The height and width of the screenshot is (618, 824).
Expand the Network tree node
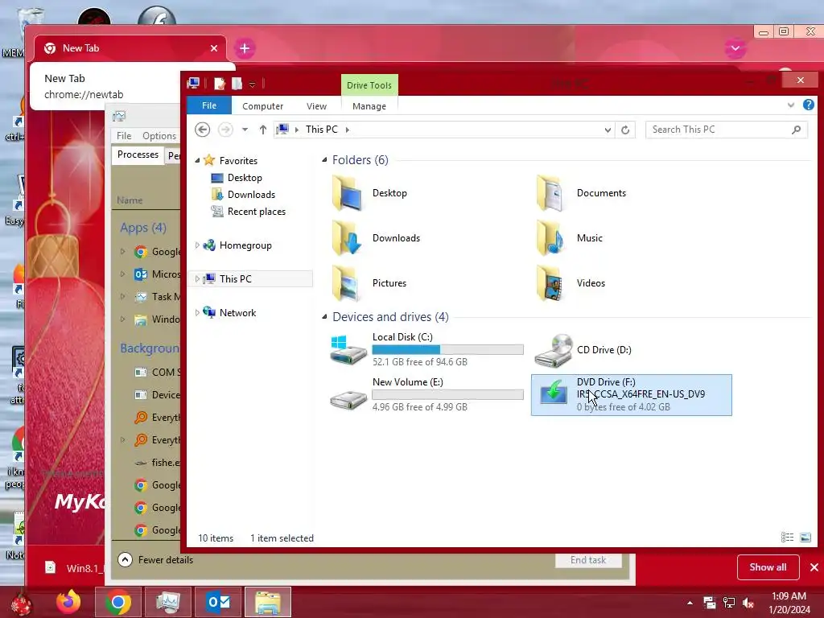click(x=197, y=312)
